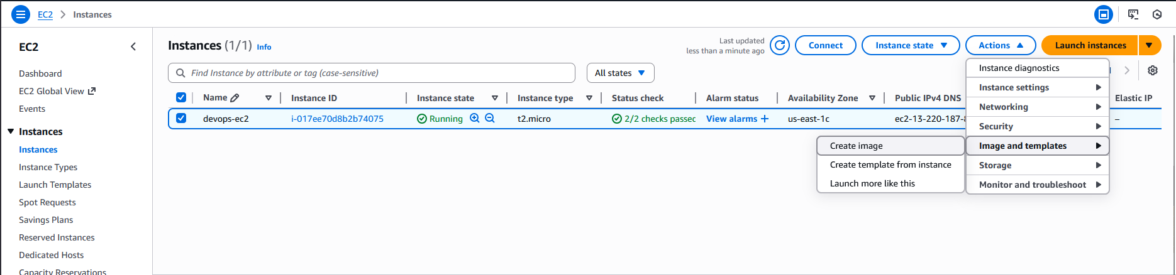This screenshot has height=275, width=1176.
Task: Uncheck the devops-ec2 row checkbox
Action: 181,118
